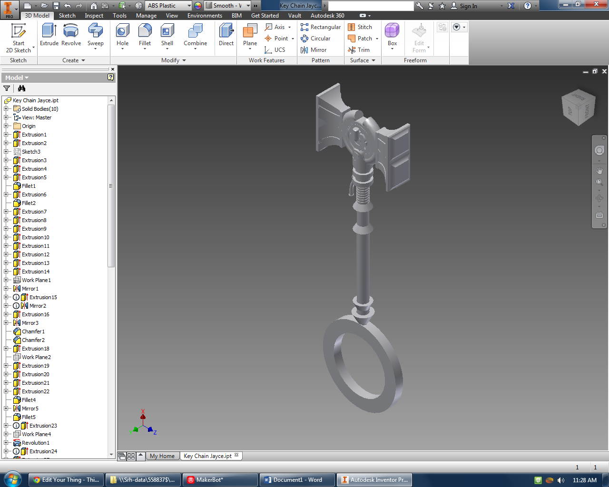The width and height of the screenshot is (609, 487).
Task: Click the ViewCube in the viewport
Action: [579, 107]
